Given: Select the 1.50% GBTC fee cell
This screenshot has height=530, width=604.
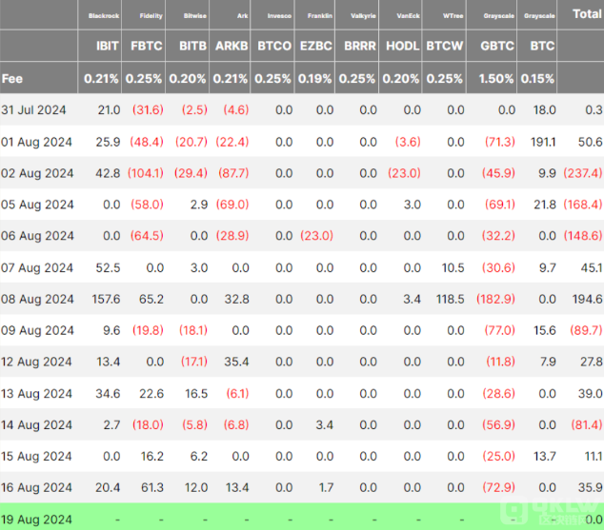Looking at the screenshot, I should click(x=497, y=78).
